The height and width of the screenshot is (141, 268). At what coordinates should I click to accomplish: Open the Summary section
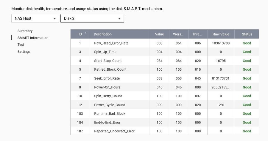(x=25, y=31)
